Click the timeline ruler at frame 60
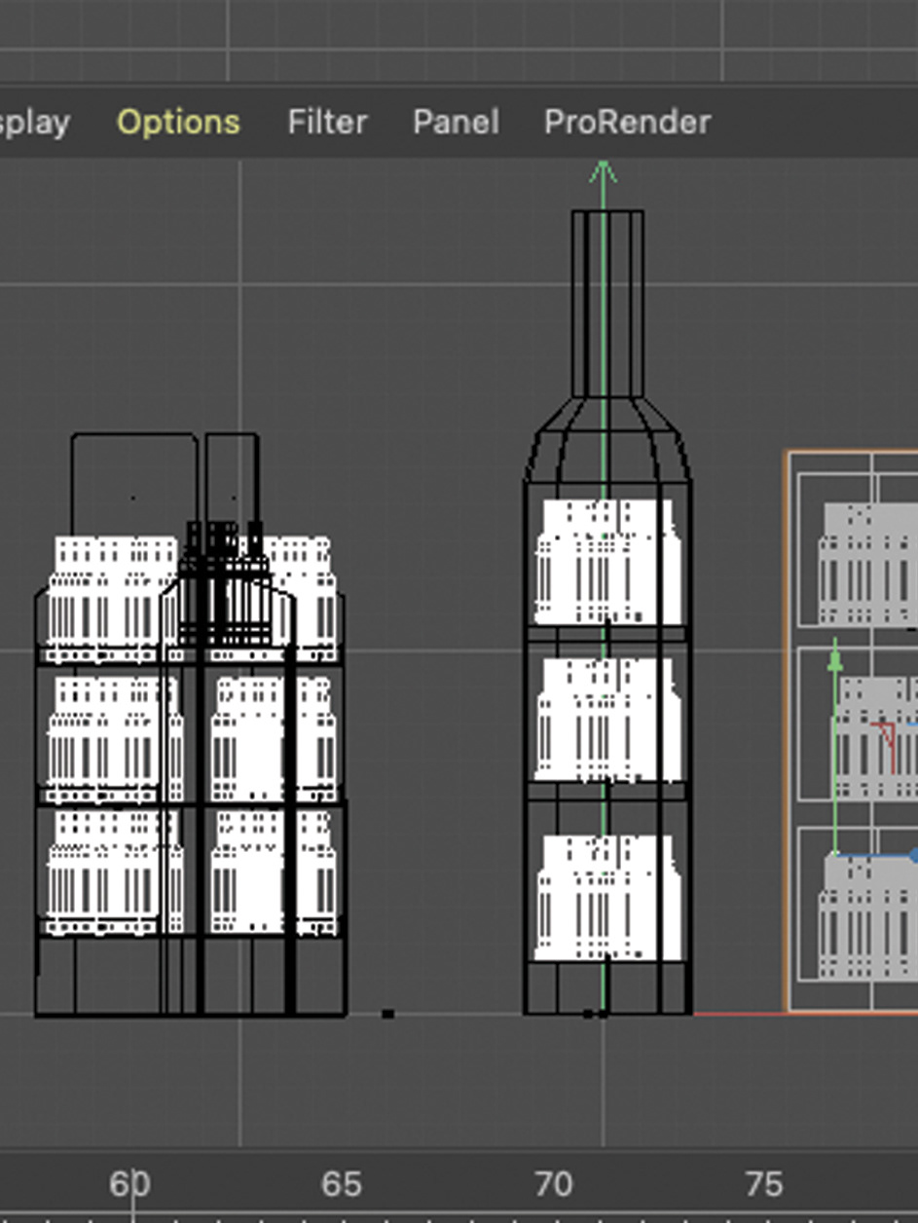 coord(129,1184)
